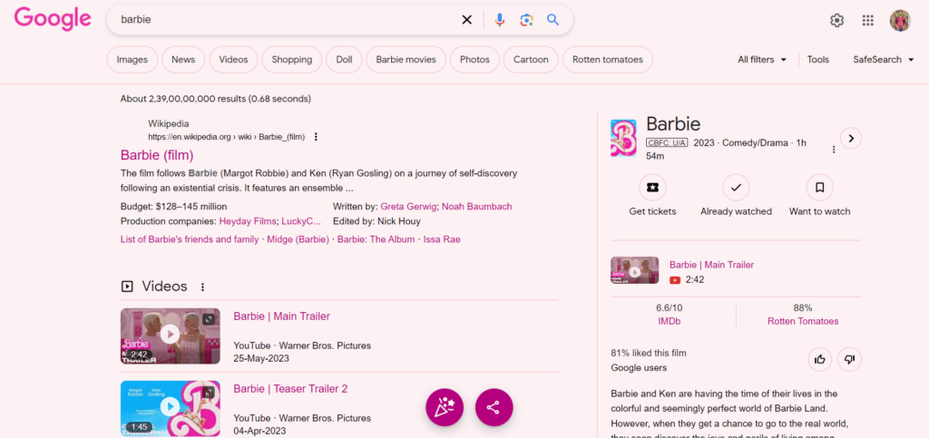Open Main Trailer link in knowledge panel

tap(711, 265)
